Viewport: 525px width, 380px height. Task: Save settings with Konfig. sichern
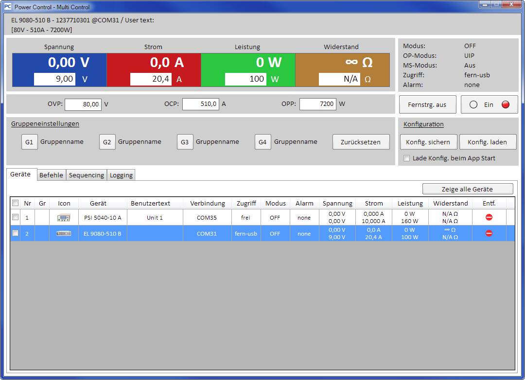point(428,142)
